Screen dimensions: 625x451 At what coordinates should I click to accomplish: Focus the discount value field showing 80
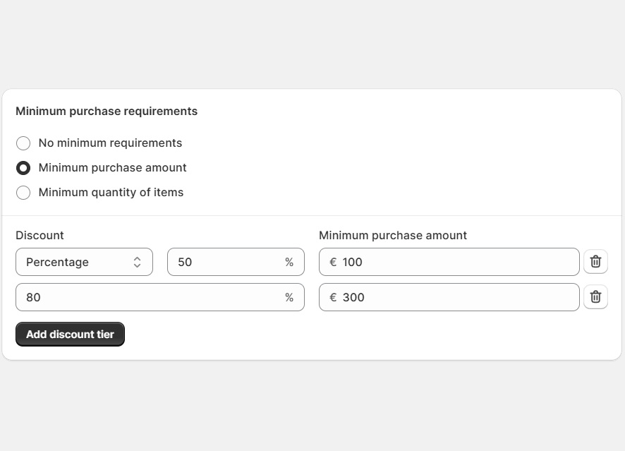pyautogui.click(x=148, y=297)
